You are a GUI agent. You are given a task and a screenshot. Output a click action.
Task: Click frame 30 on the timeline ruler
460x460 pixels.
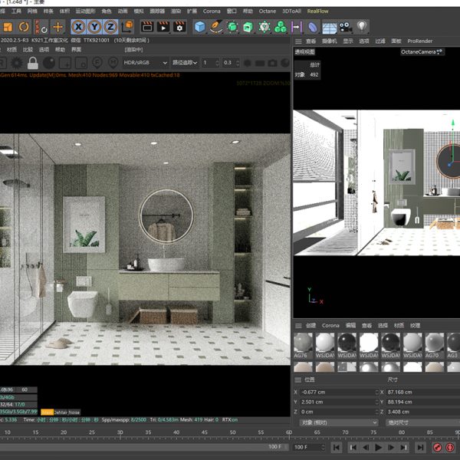click(120, 432)
